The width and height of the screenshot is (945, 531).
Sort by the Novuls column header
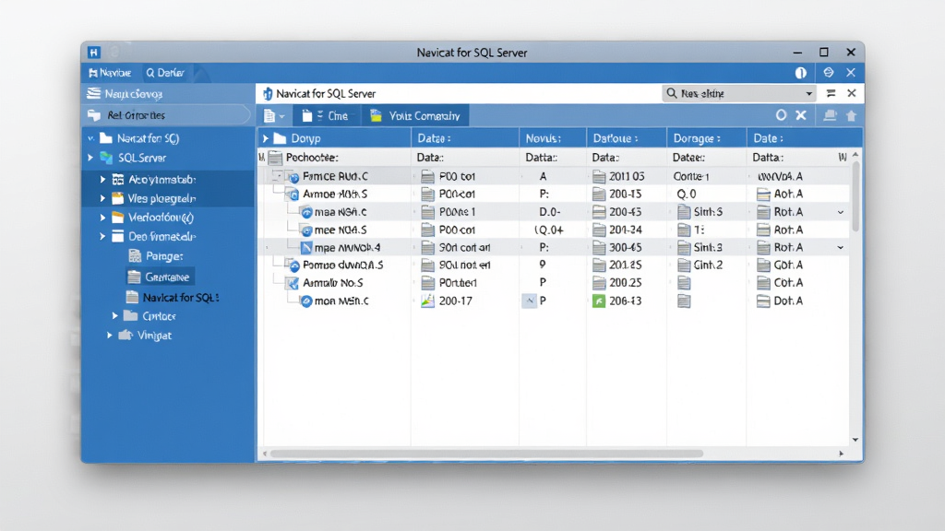553,138
